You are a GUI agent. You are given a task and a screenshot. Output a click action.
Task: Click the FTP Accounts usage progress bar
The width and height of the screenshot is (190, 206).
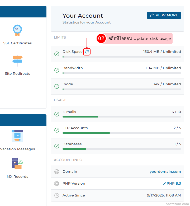pos(122,133)
